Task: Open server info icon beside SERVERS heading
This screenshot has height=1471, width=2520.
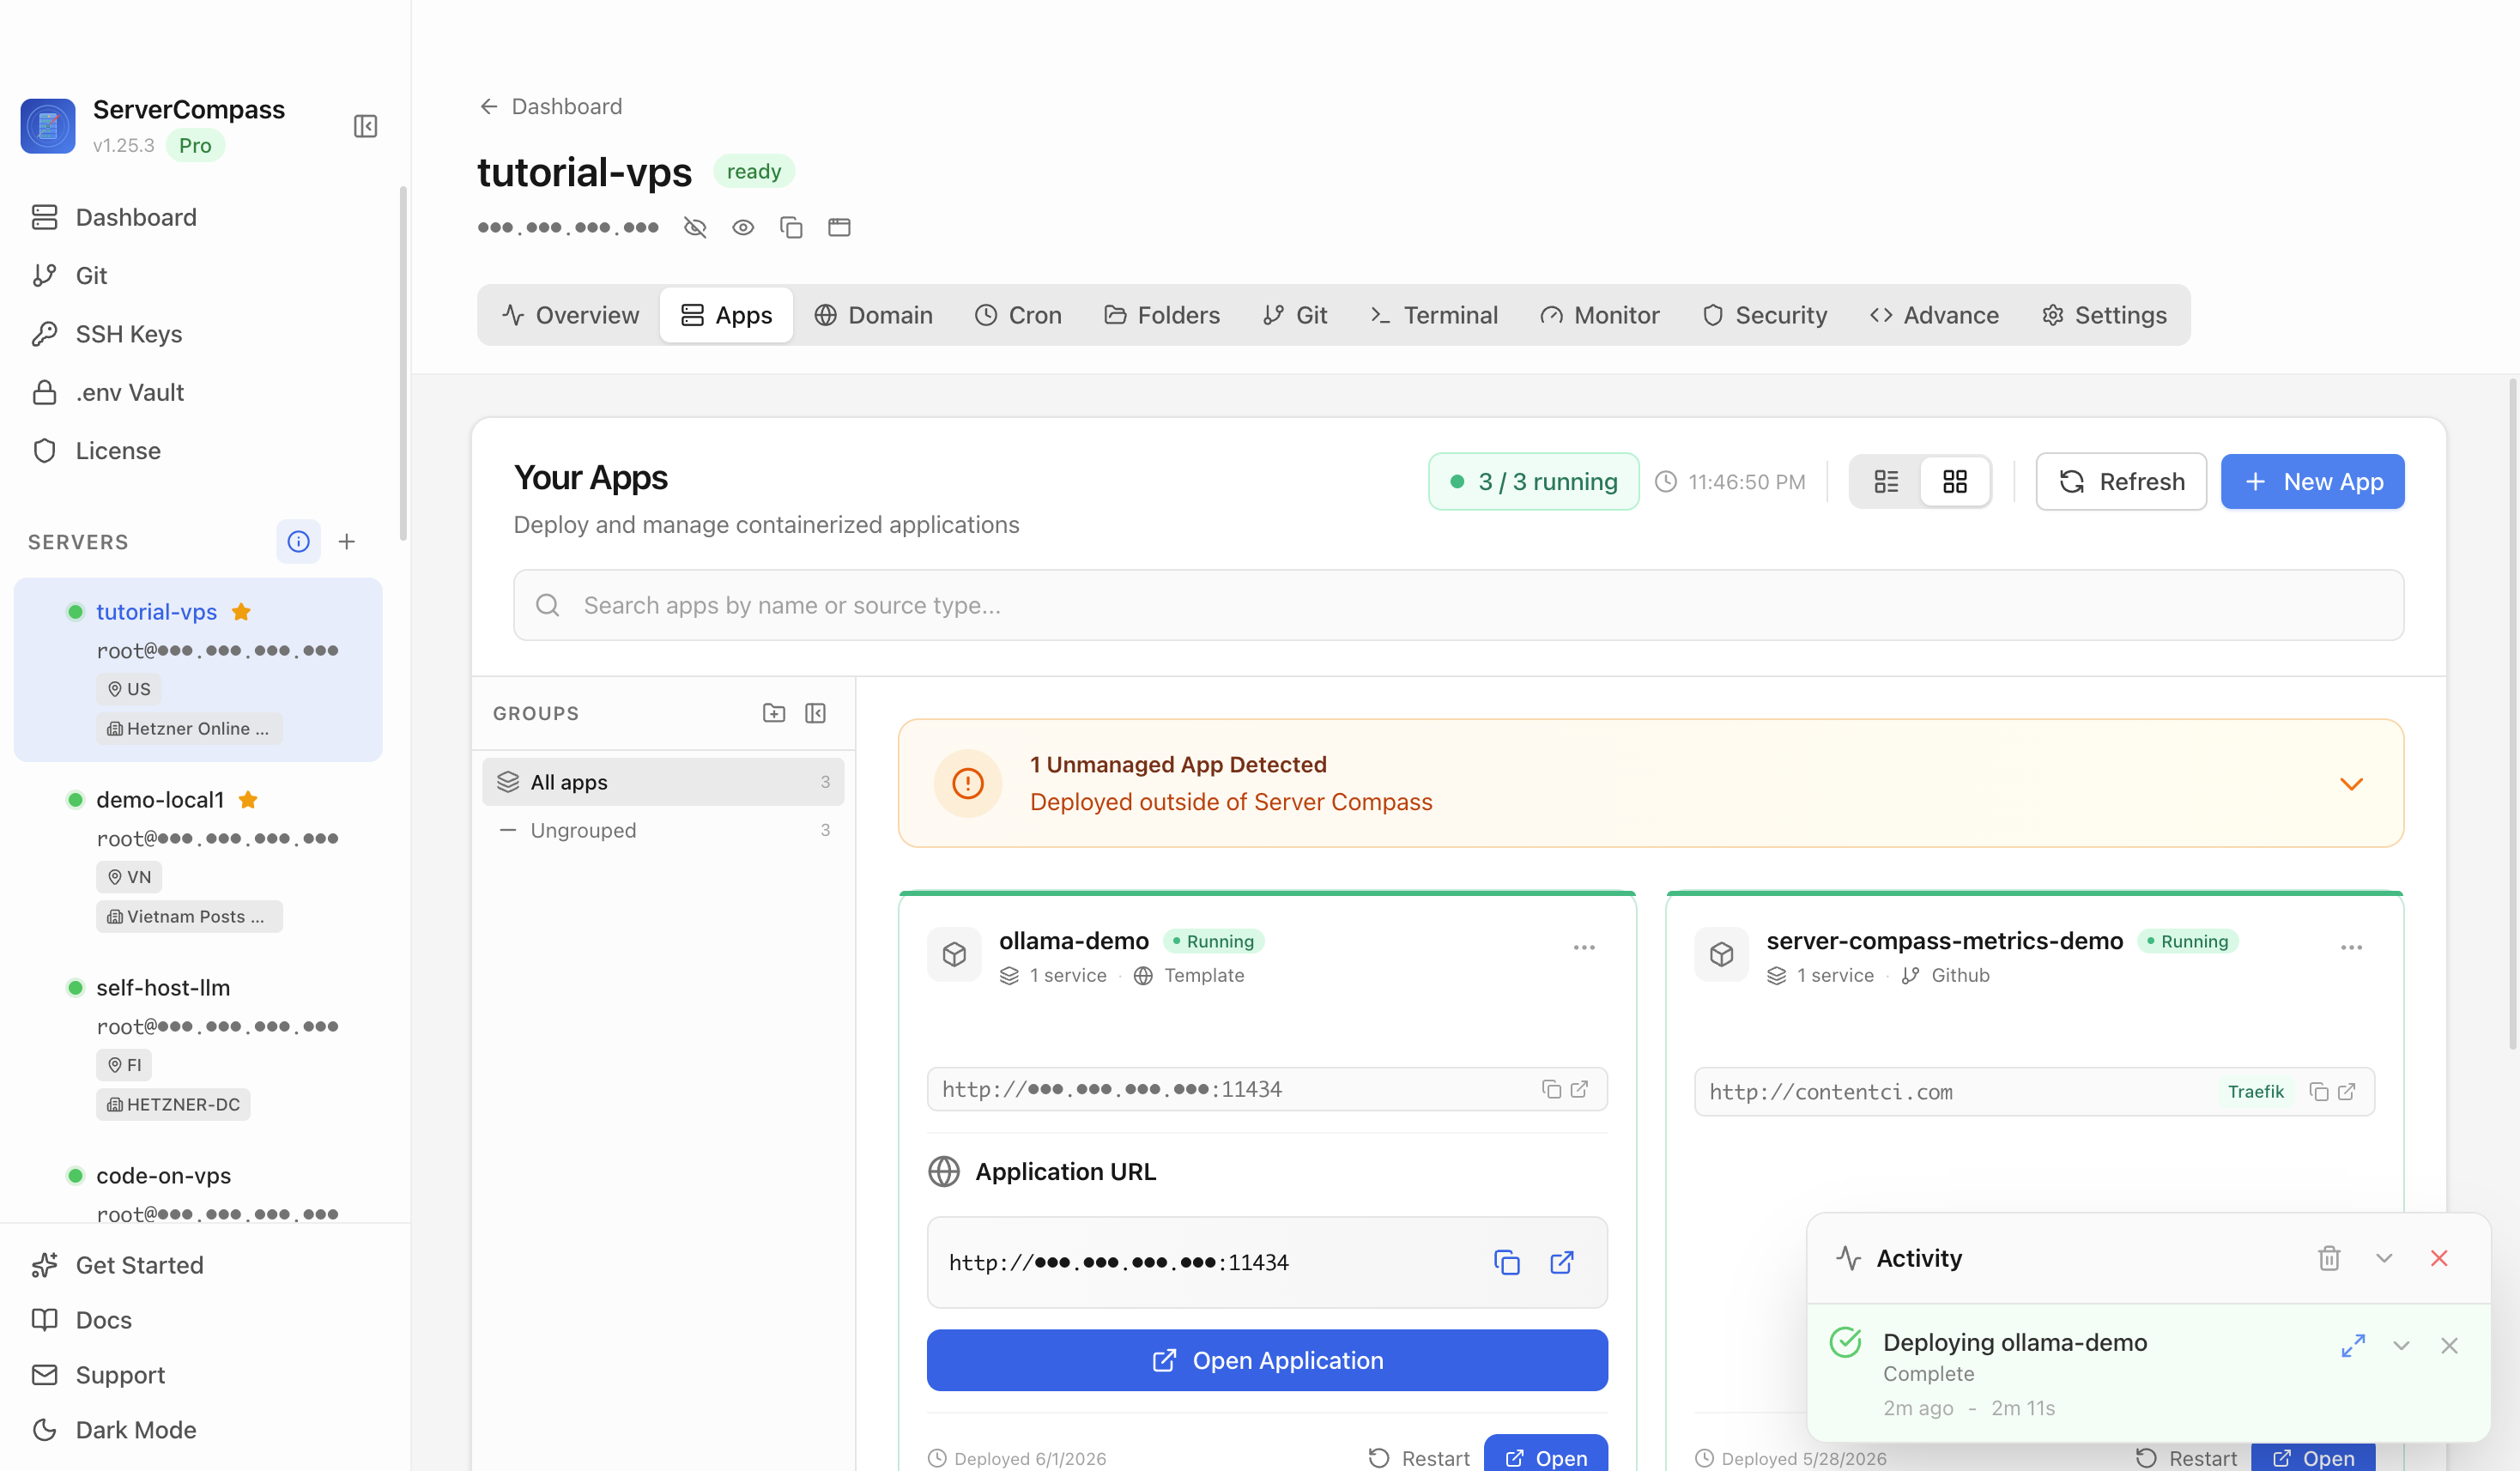Action: [298, 541]
